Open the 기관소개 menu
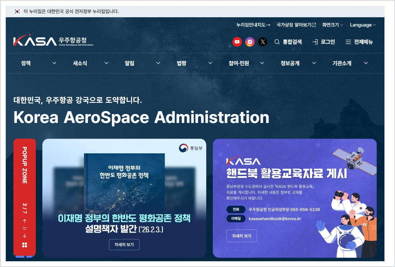The image size is (395, 267). click(x=342, y=63)
